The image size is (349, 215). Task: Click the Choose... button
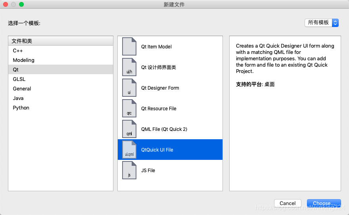tap(324, 203)
